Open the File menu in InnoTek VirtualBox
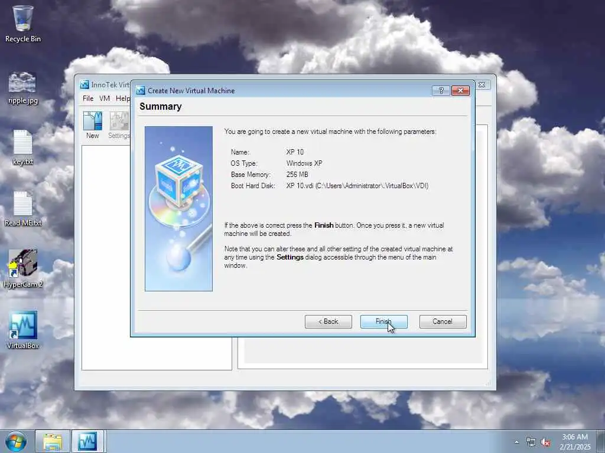Image resolution: width=605 pixels, height=453 pixels. click(88, 99)
